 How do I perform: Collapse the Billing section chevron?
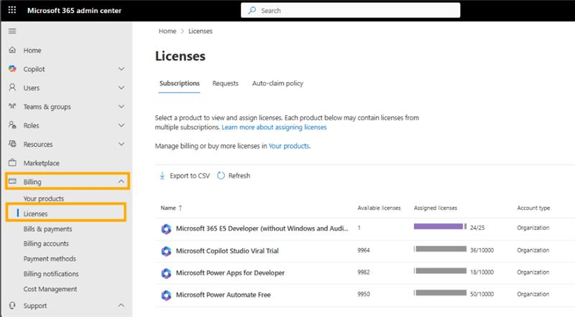pyautogui.click(x=121, y=181)
